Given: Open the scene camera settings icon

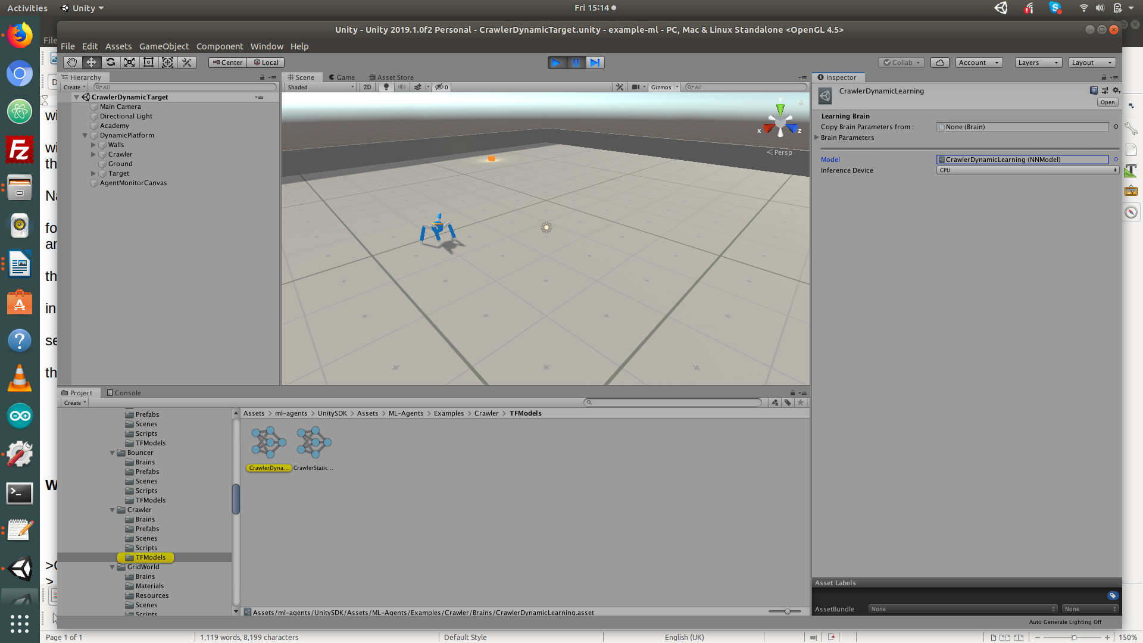Looking at the screenshot, I should coord(636,87).
